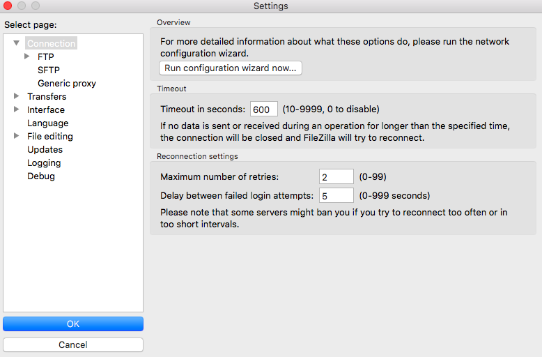
Task: Open the FTP settings page
Action: [45, 56]
